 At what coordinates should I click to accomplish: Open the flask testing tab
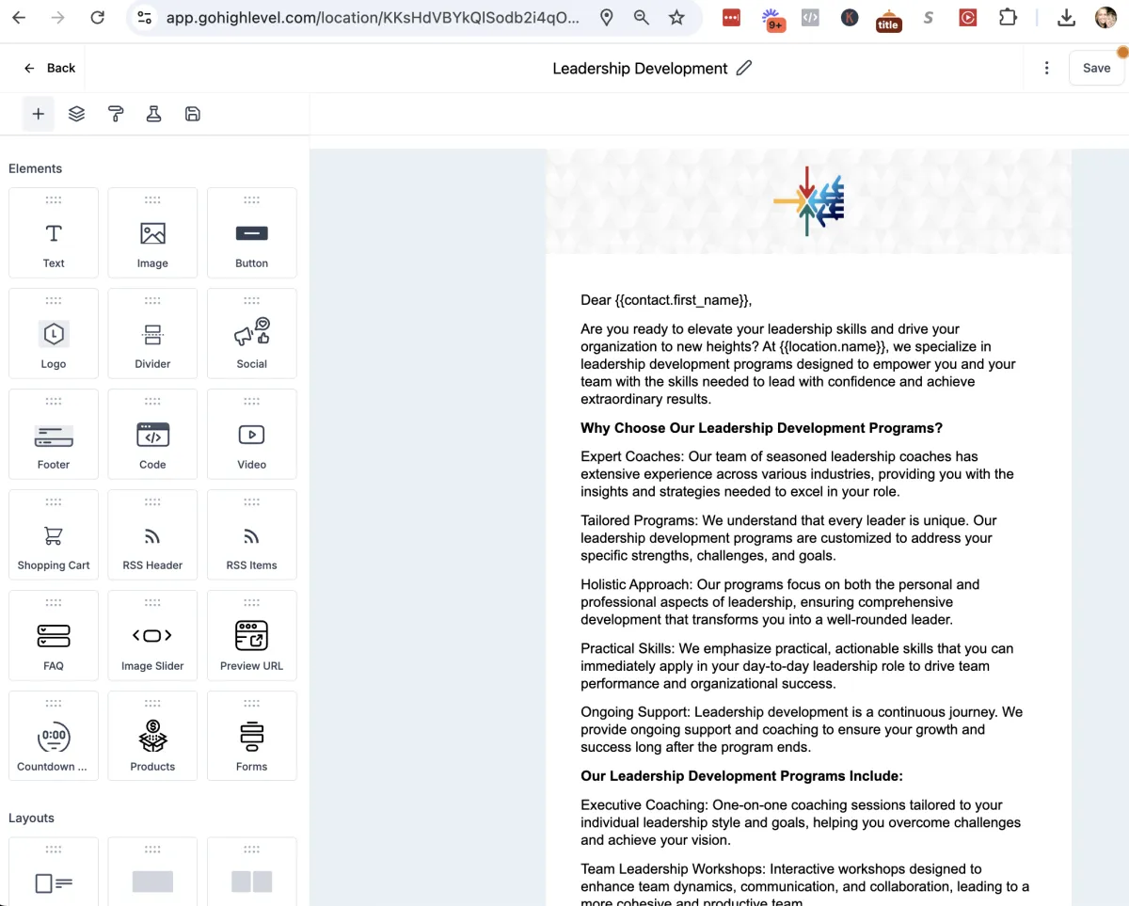point(153,114)
